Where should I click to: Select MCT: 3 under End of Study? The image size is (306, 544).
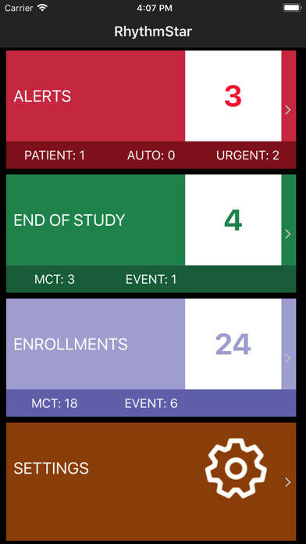tap(55, 280)
